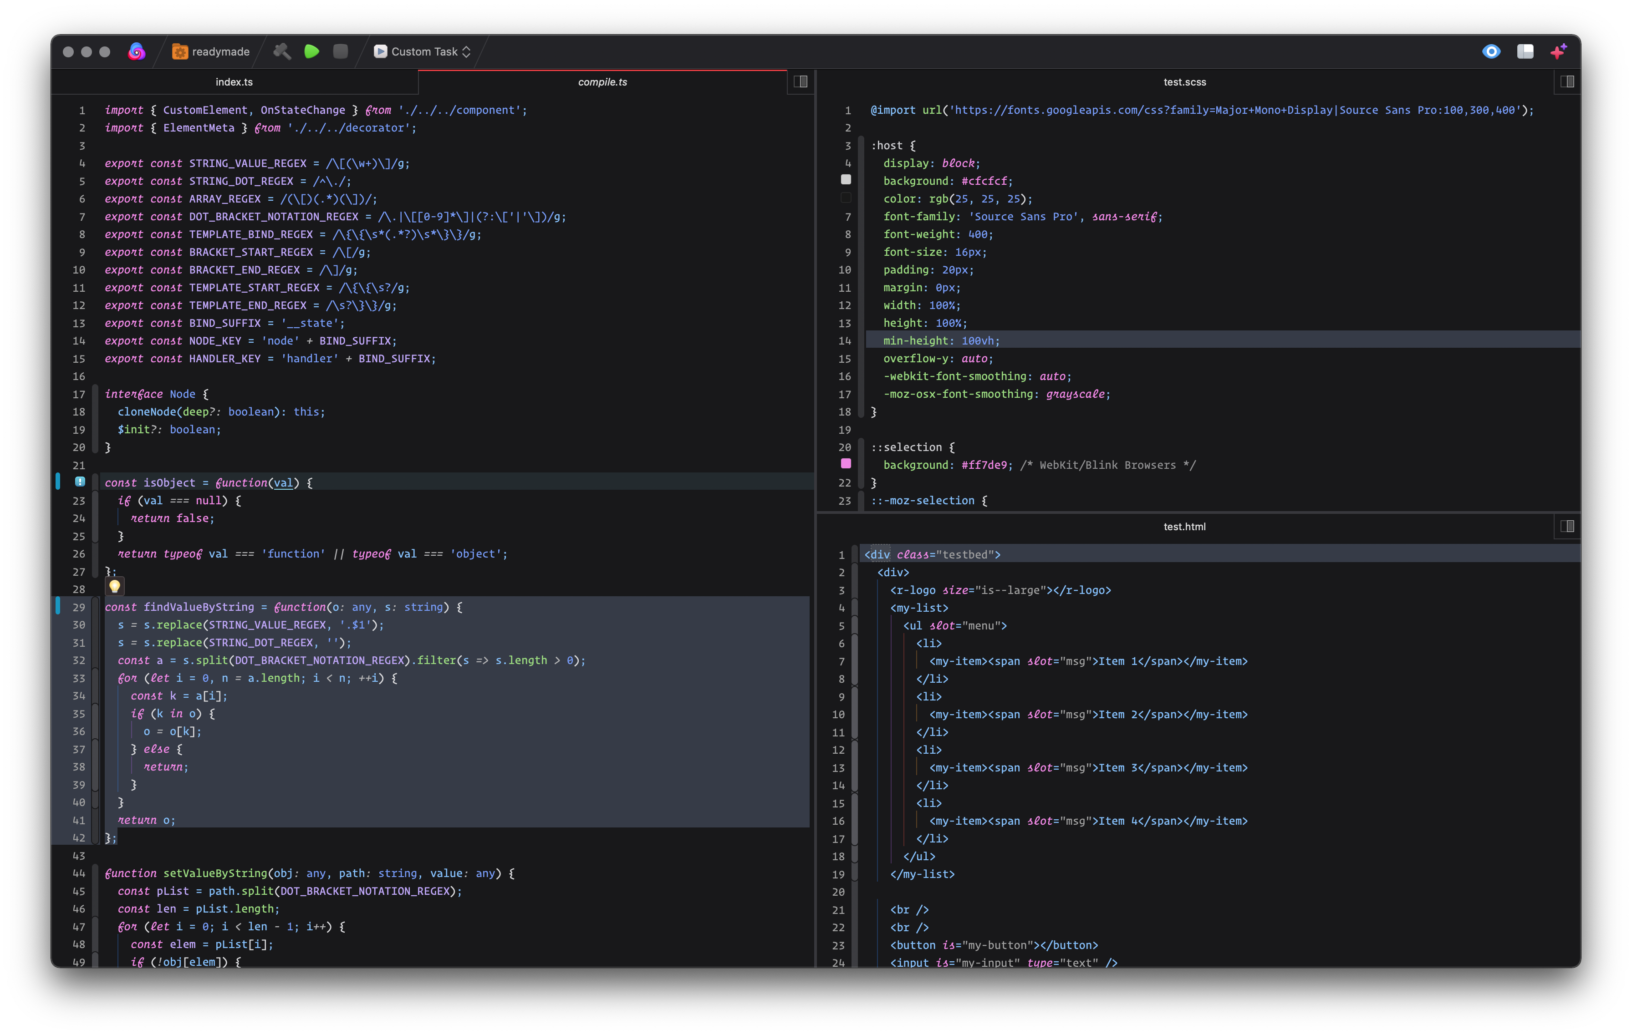Click the pink sparkles assistant icon
1632x1035 pixels.
point(1558,51)
